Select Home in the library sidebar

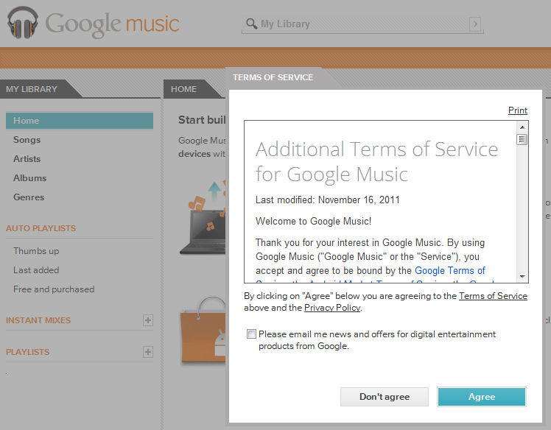pos(80,121)
